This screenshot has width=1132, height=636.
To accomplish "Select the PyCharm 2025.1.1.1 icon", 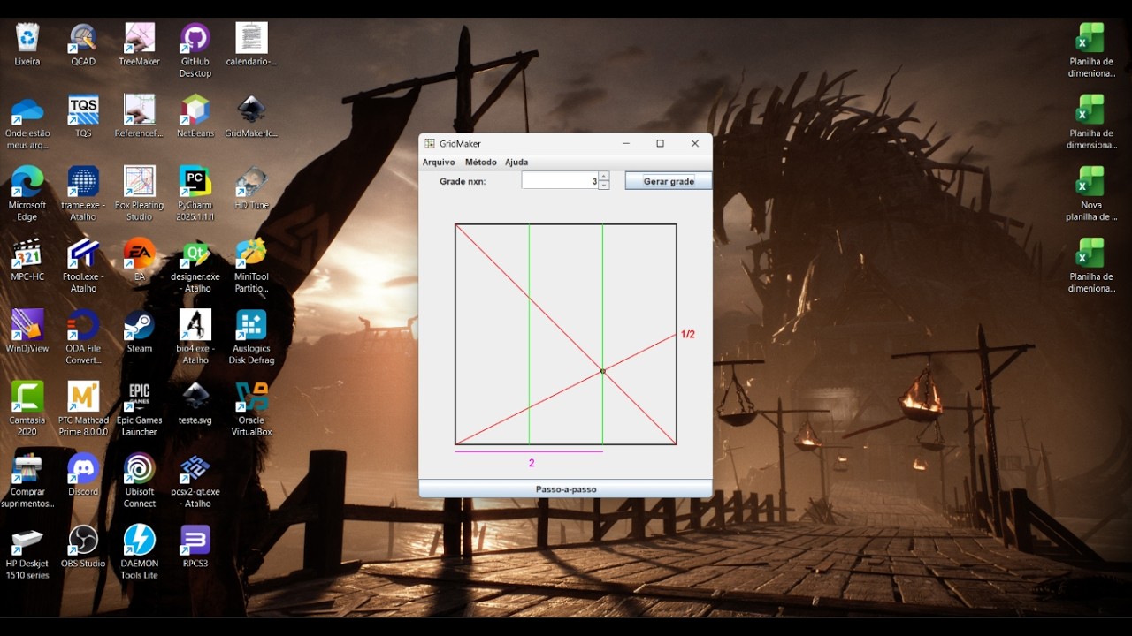I will (x=195, y=193).
